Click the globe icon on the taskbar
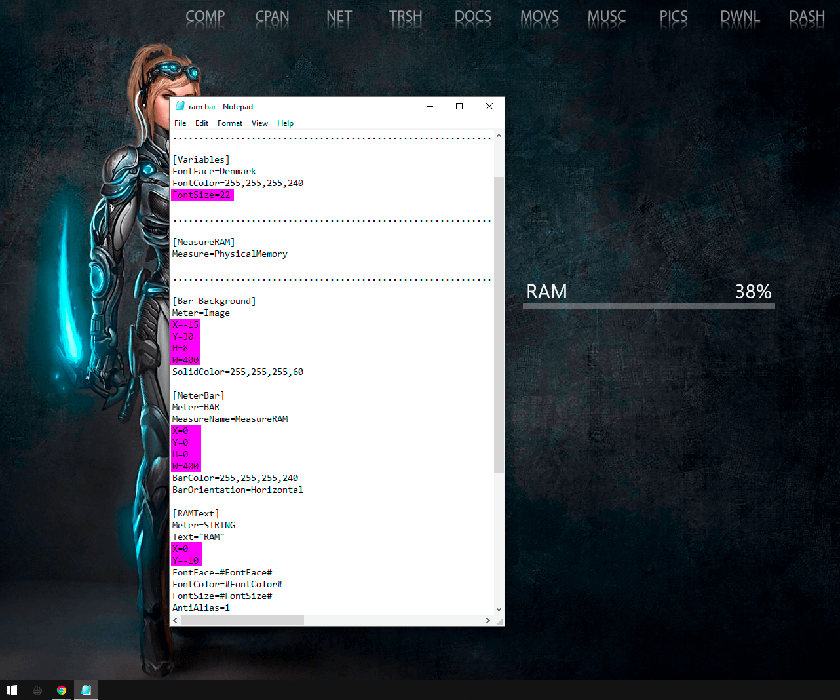The width and height of the screenshot is (840, 700). coord(37,690)
